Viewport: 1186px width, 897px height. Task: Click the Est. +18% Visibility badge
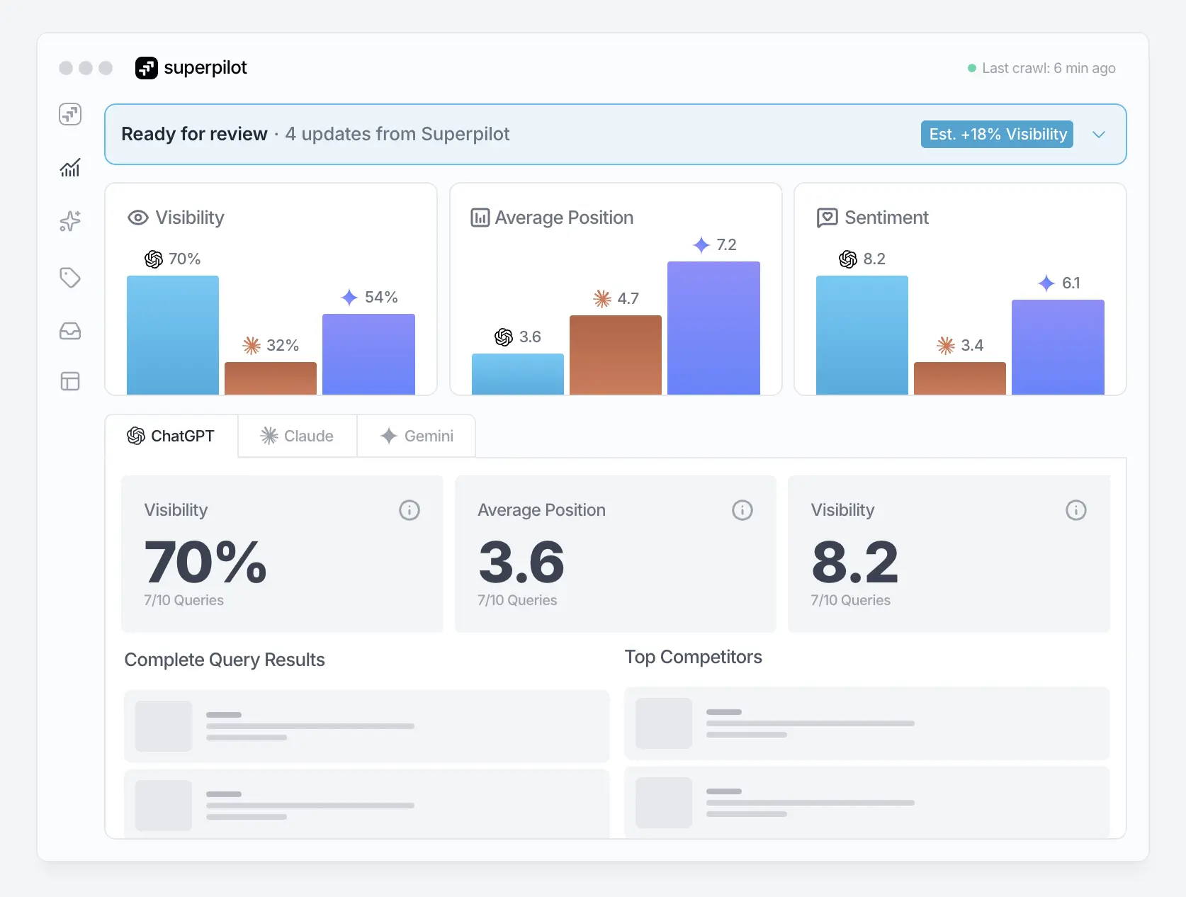997,135
